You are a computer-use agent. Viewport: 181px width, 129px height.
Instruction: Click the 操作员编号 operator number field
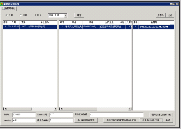pyautogui.click(x=61, y=120)
